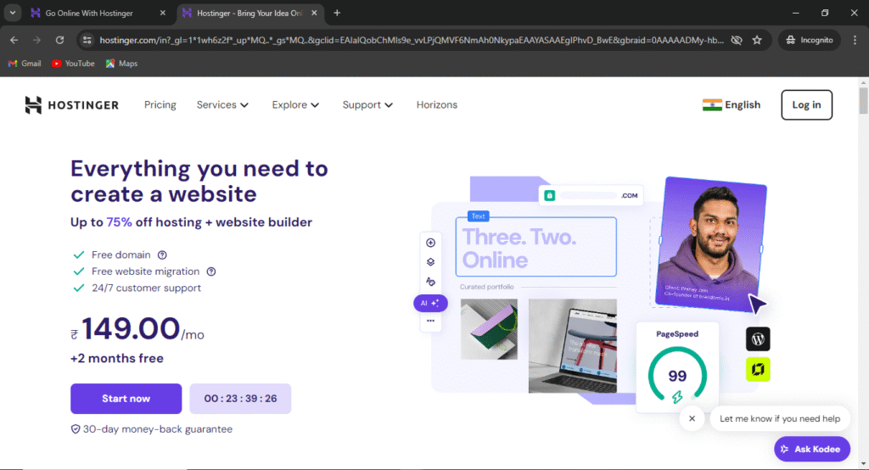Click the Incognito indicator
The height and width of the screenshot is (470, 869).
tap(810, 40)
